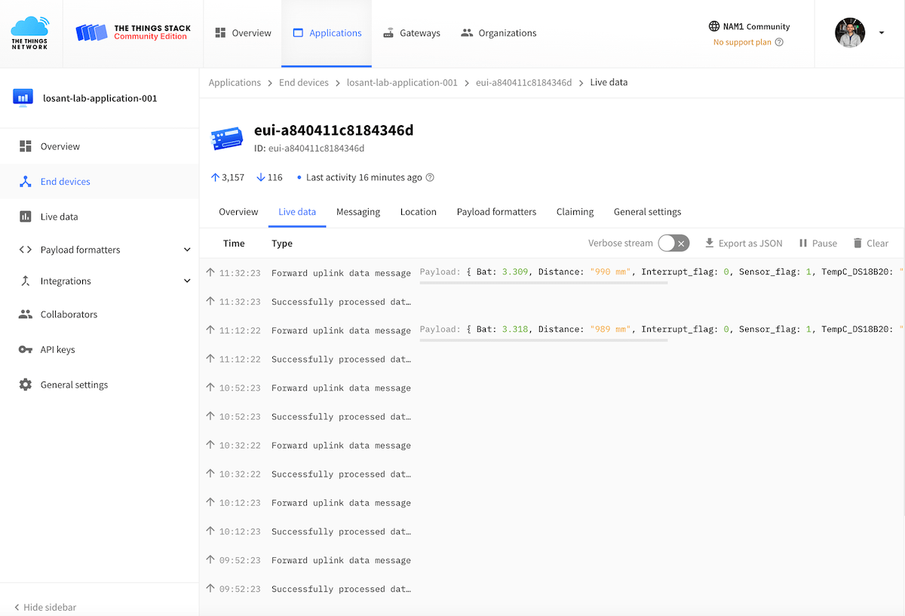Open the Organizations top navigation item
Viewport: 905px width, 616px height.
[499, 33]
